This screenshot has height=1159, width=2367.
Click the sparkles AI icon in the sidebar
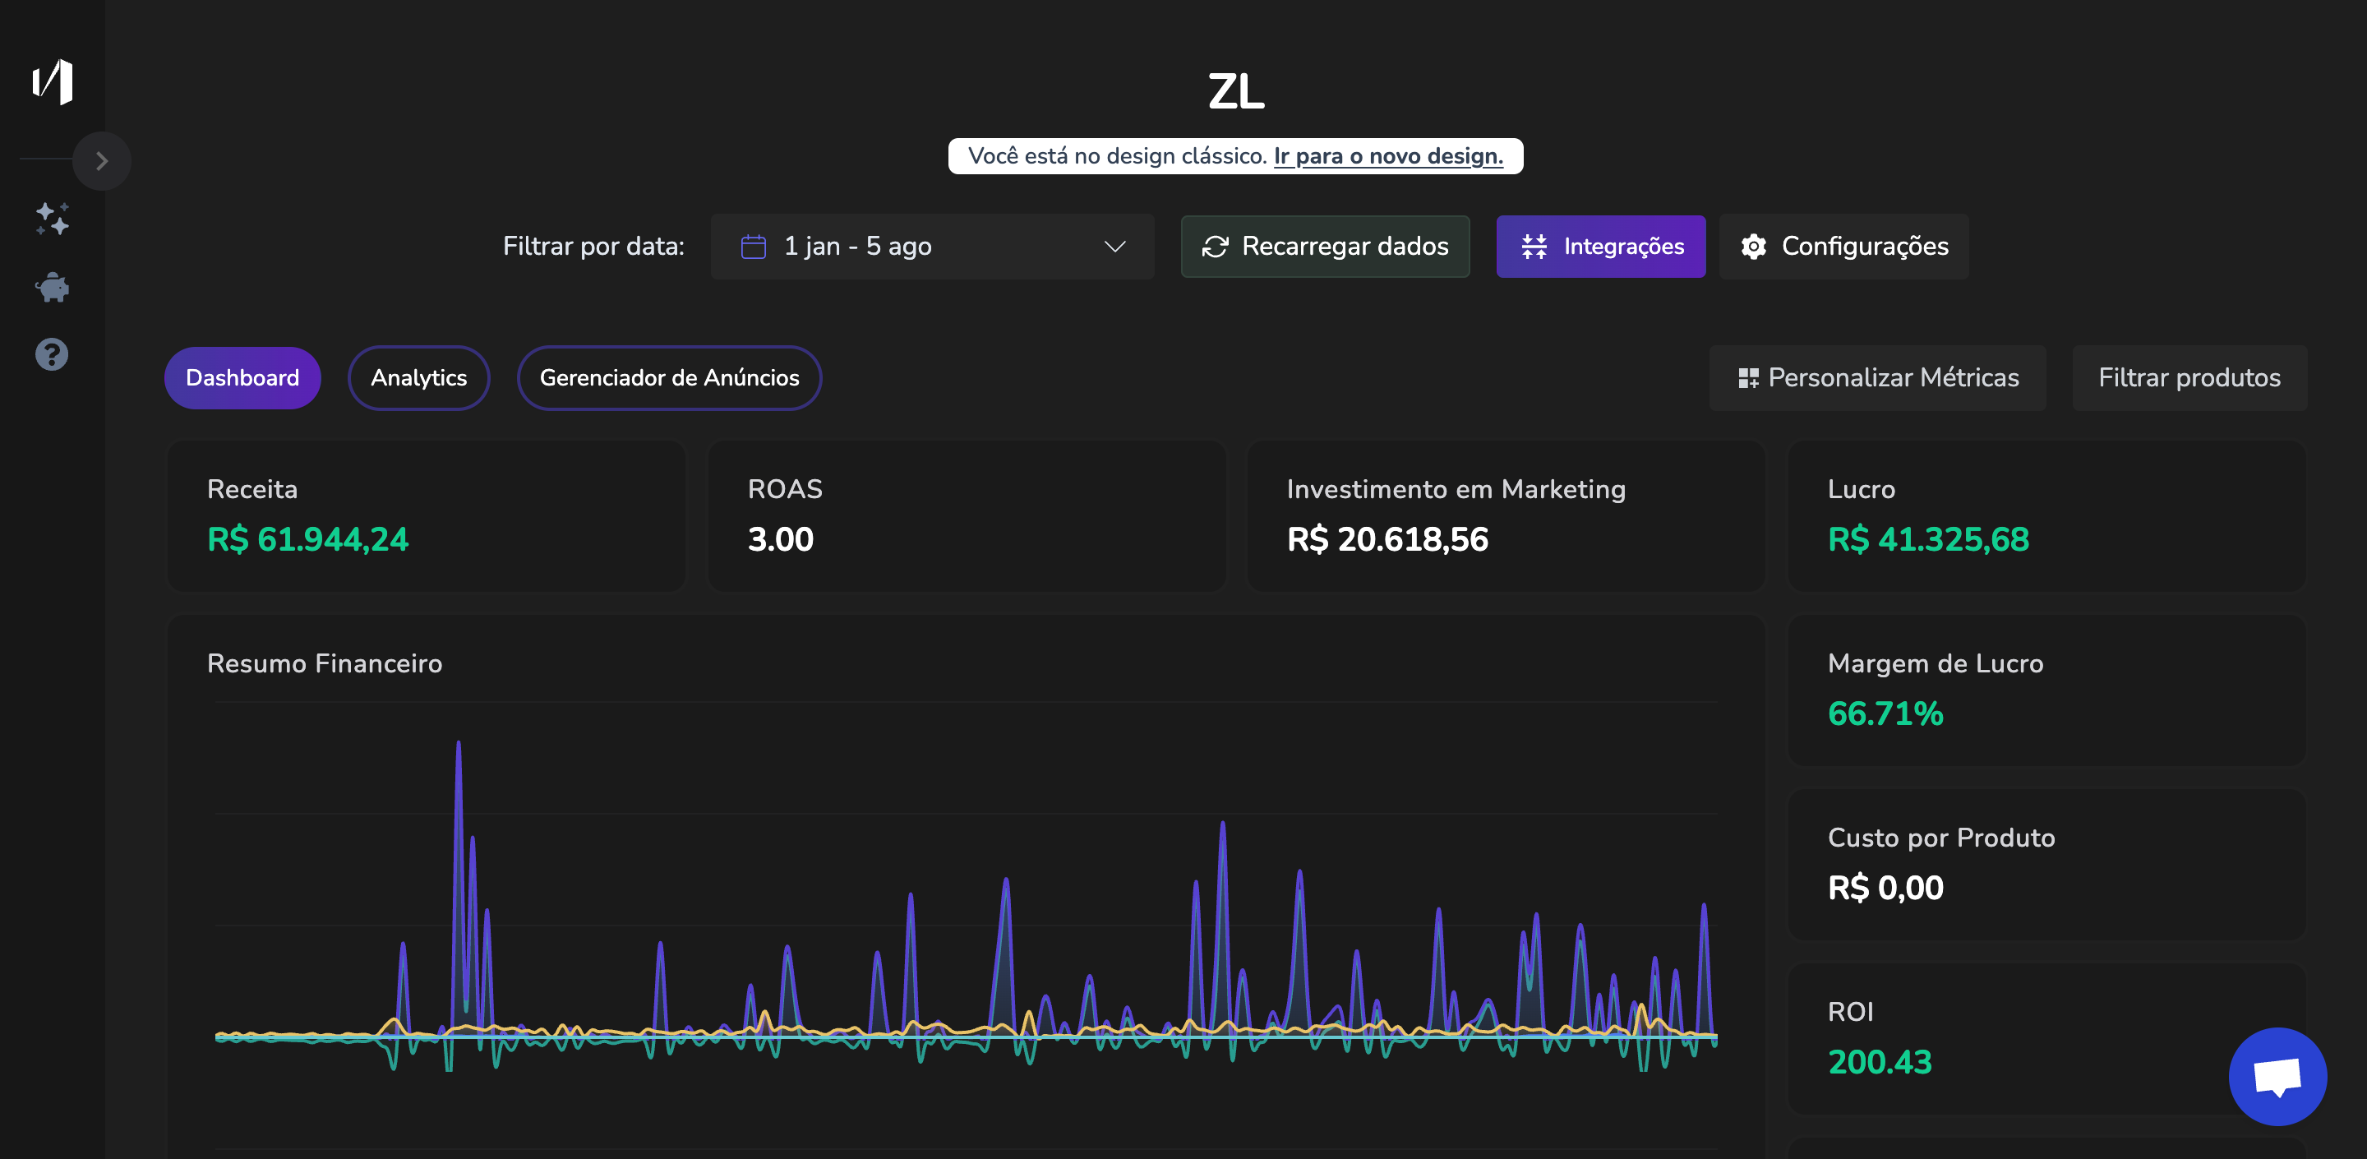click(53, 219)
